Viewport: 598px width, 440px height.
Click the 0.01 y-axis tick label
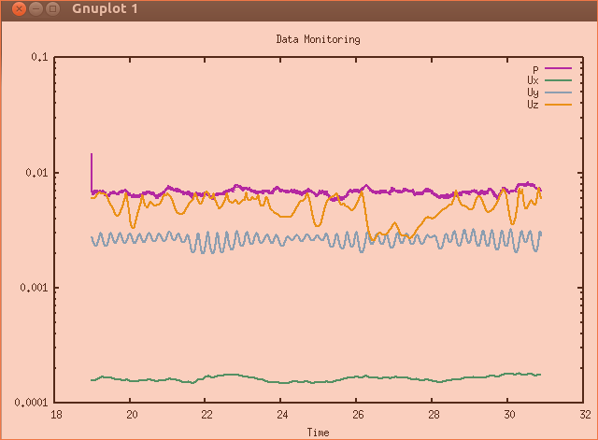click(36, 172)
